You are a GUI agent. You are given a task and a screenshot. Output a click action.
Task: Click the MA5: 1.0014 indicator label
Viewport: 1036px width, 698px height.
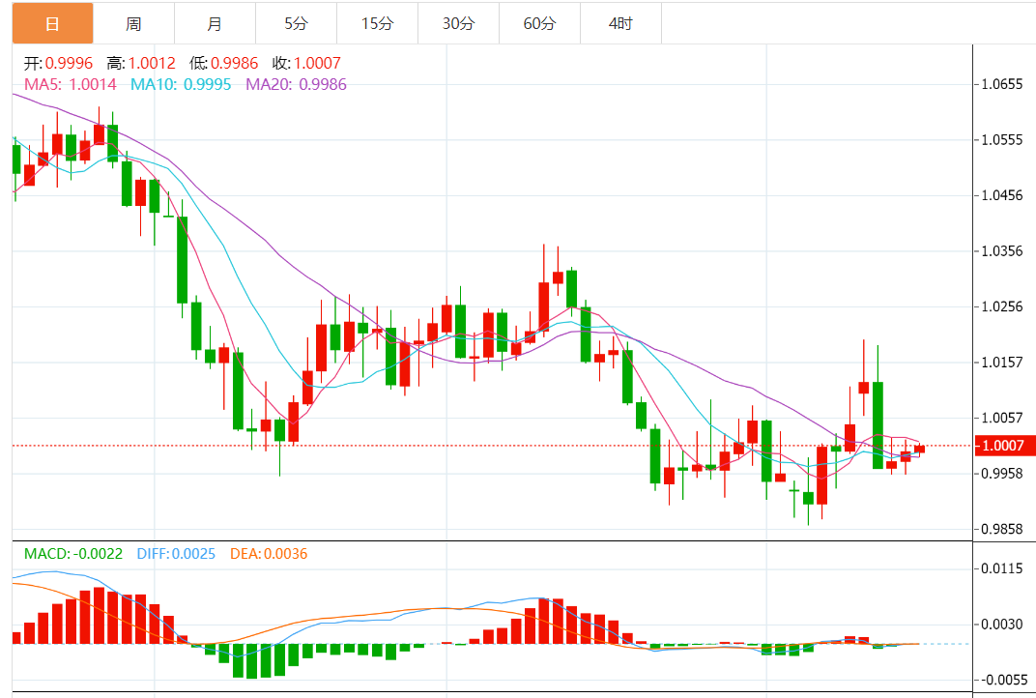point(70,85)
